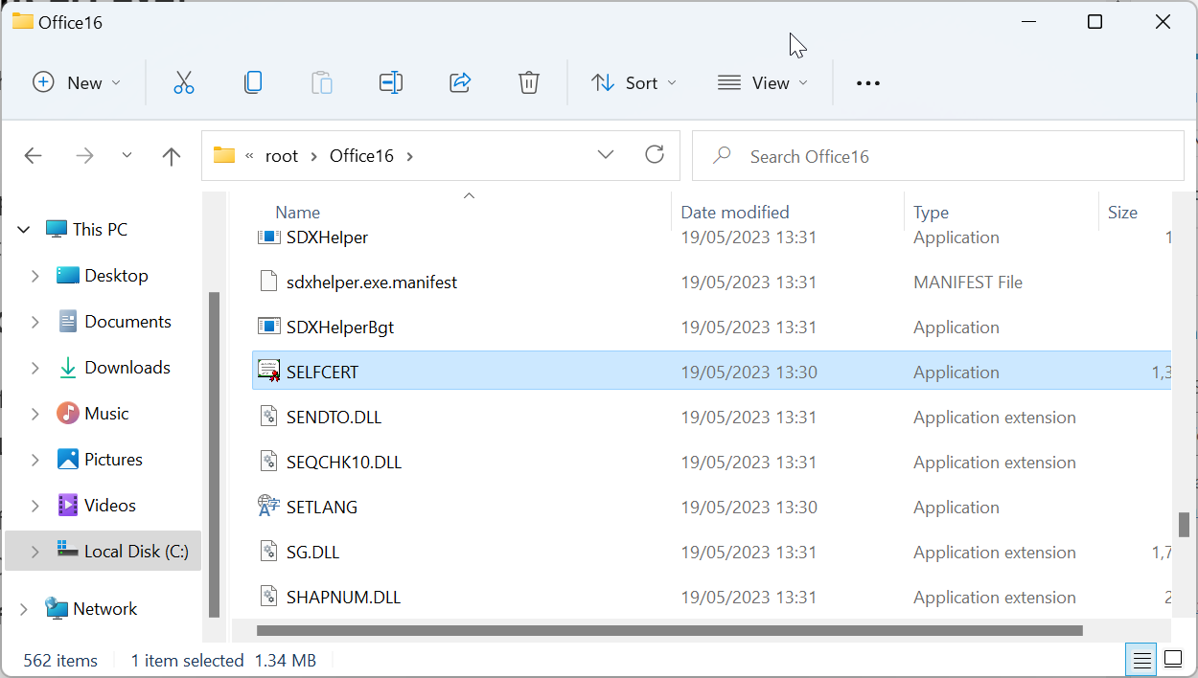Click the Cut scissors icon
The image size is (1198, 678).
(183, 83)
